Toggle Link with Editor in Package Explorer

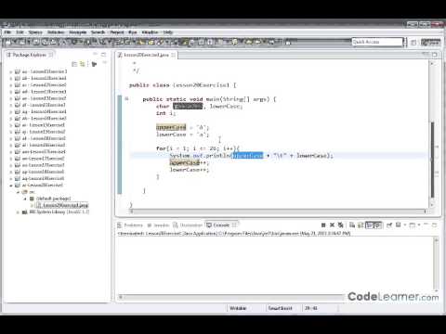click(83, 64)
